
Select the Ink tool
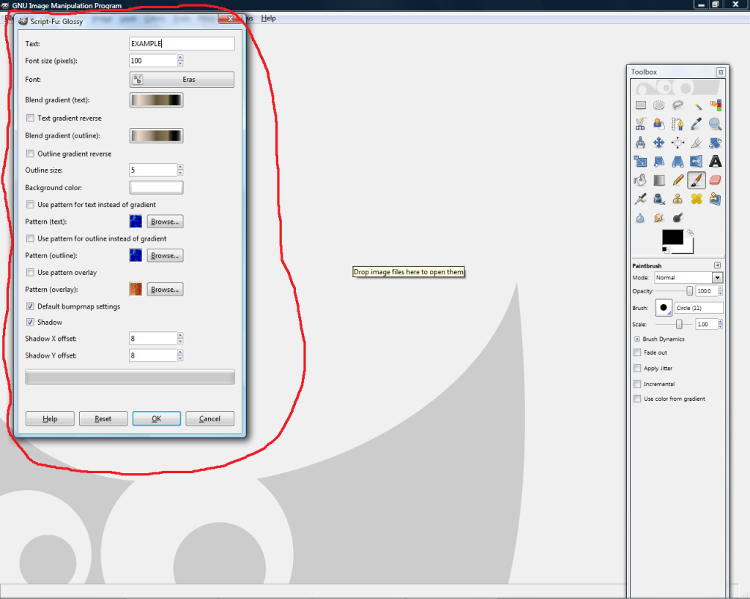click(659, 199)
